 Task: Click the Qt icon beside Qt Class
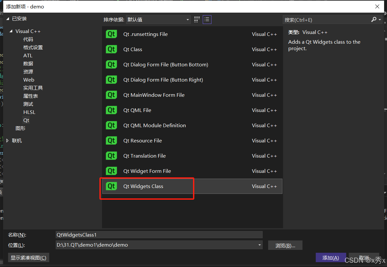click(x=111, y=49)
